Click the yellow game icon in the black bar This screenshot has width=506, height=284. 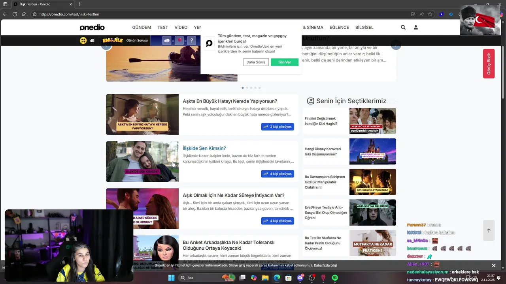pyautogui.click(x=83, y=40)
